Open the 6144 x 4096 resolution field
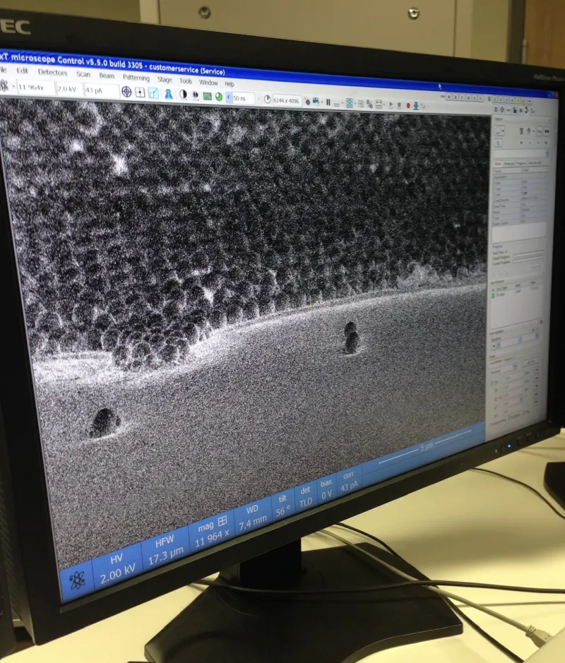The width and height of the screenshot is (565, 663). [286, 101]
